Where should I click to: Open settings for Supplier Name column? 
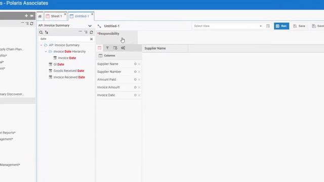135,64
